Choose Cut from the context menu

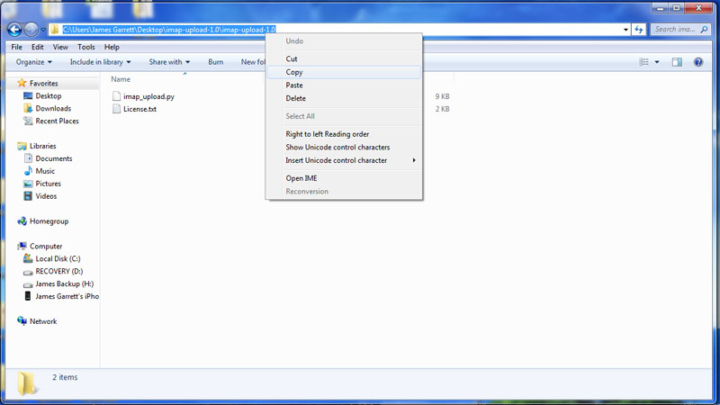tap(344, 58)
